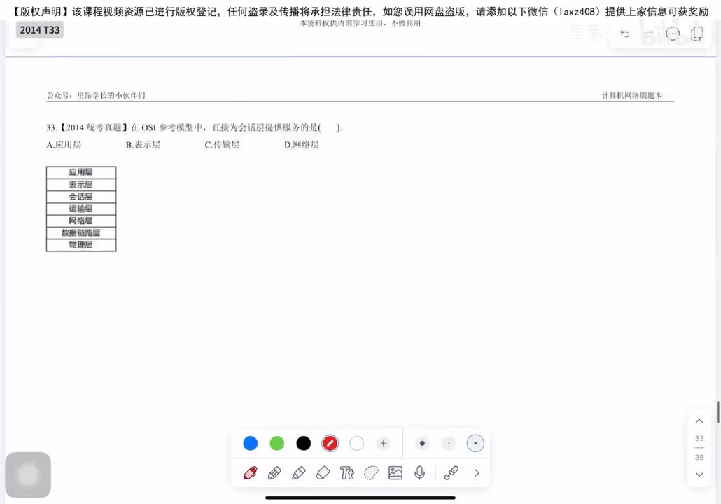Click the total pages number 39
Image resolution: width=721 pixels, height=504 pixels.
pyautogui.click(x=699, y=457)
